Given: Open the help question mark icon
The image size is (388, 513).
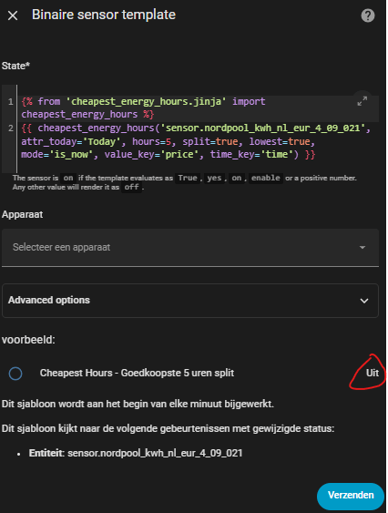Looking at the screenshot, I should (x=368, y=15).
